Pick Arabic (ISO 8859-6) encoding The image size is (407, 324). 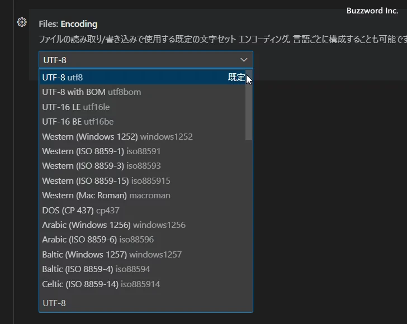98,240
